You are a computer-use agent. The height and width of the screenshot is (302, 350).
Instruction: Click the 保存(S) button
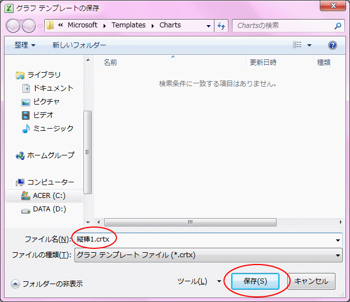(255, 281)
